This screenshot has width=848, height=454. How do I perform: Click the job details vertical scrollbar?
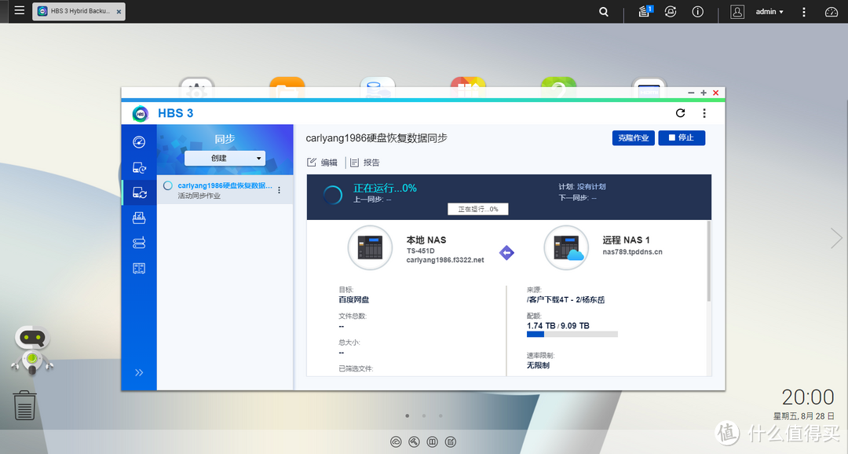tap(708, 261)
